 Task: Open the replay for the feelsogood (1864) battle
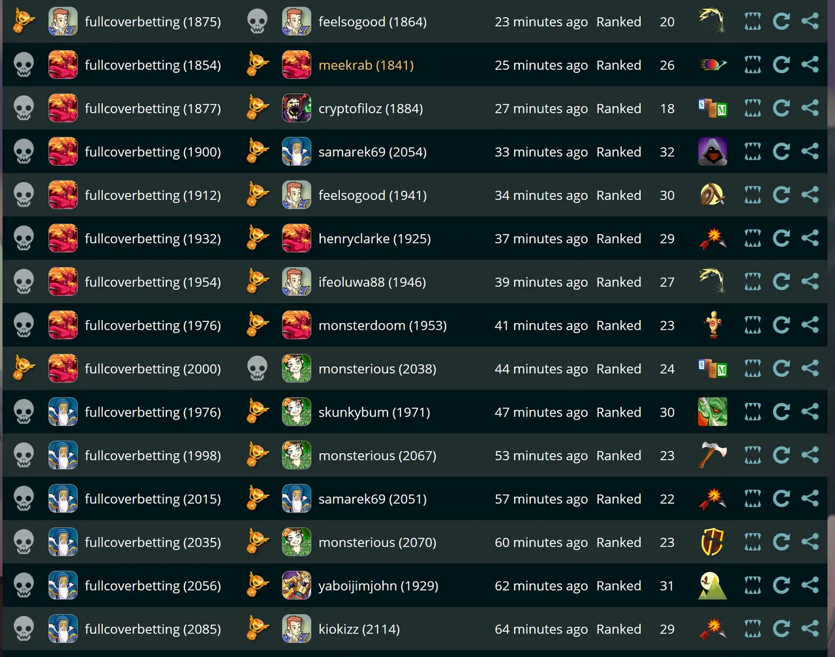click(781, 22)
